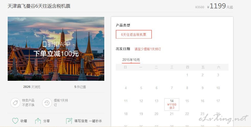Viewport: 251px width, 127px height.
Task: Click the 产品类型 heading
Action: pyautogui.click(x=123, y=25)
